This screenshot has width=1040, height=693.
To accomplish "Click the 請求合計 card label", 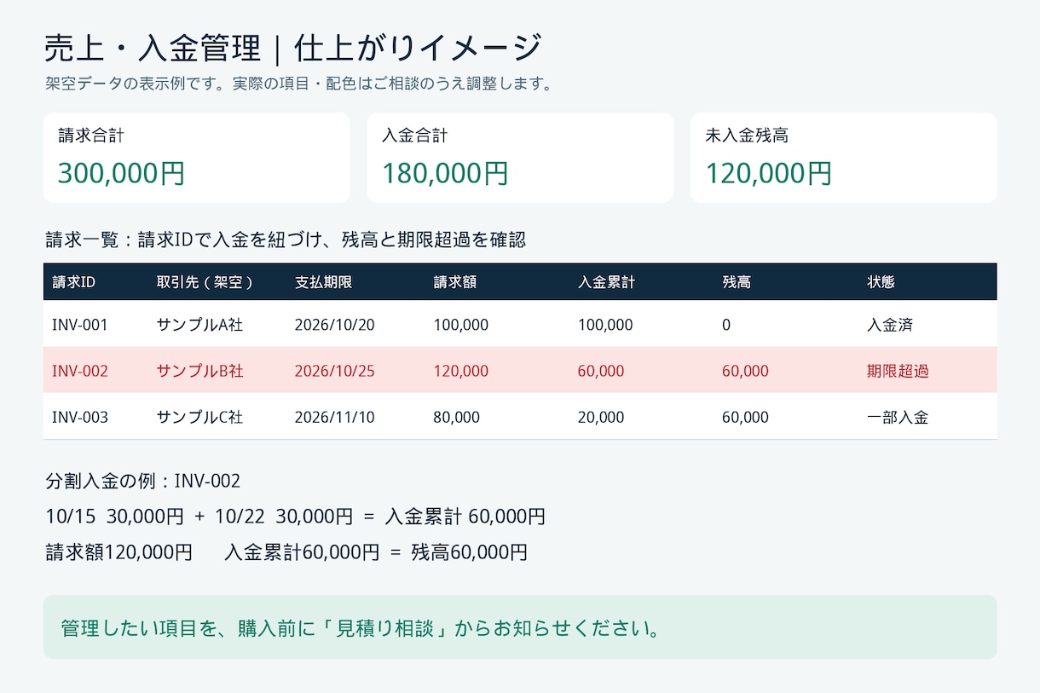I will click(91, 136).
